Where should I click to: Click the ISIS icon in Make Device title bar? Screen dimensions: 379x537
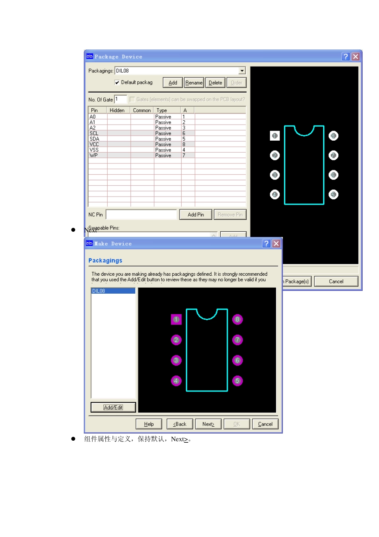click(89, 243)
